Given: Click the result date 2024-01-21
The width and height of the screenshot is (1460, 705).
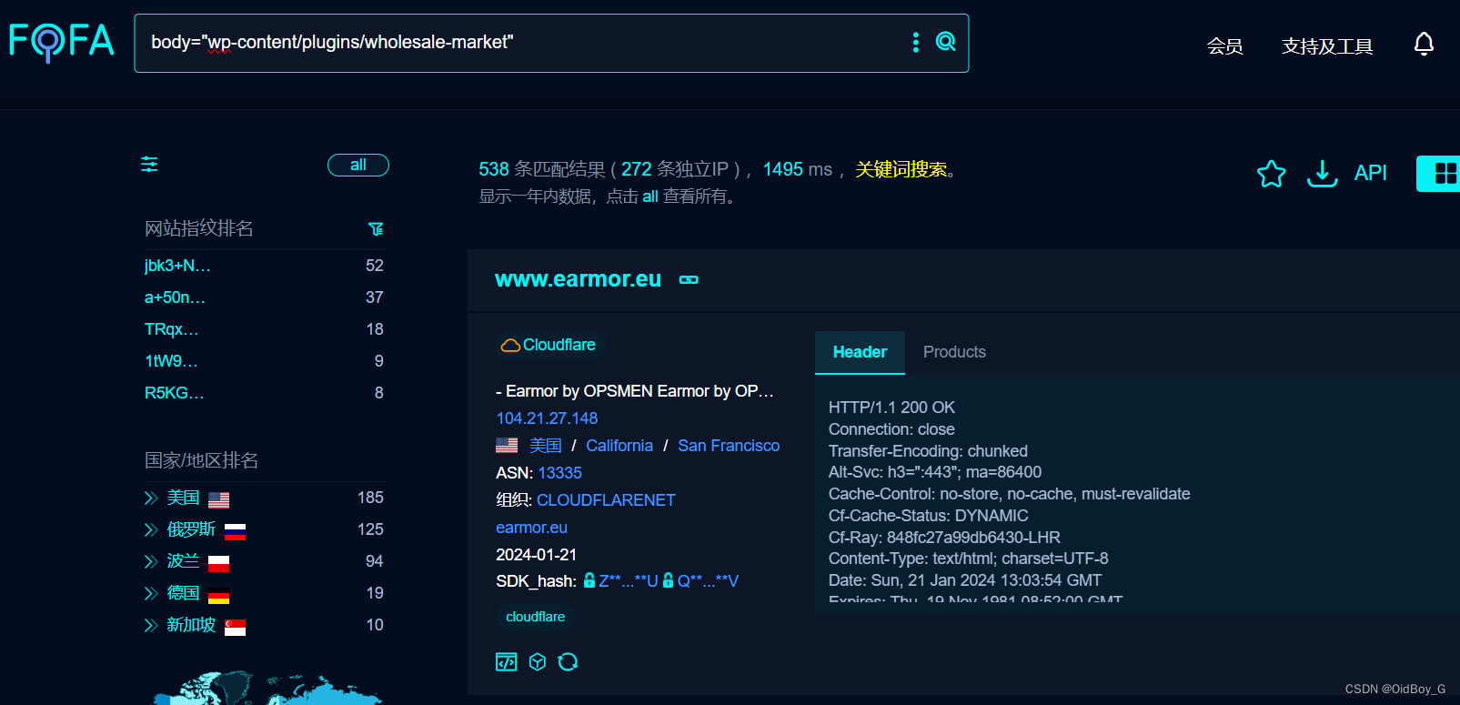Looking at the screenshot, I should (536, 555).
